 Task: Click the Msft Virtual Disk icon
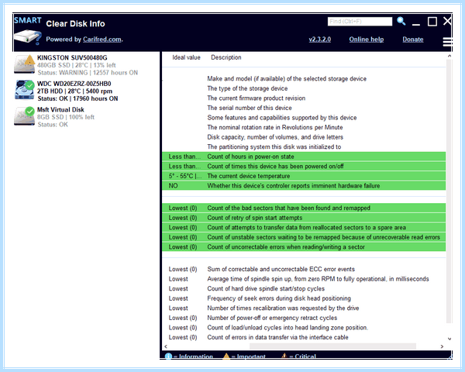click(24, 116)
